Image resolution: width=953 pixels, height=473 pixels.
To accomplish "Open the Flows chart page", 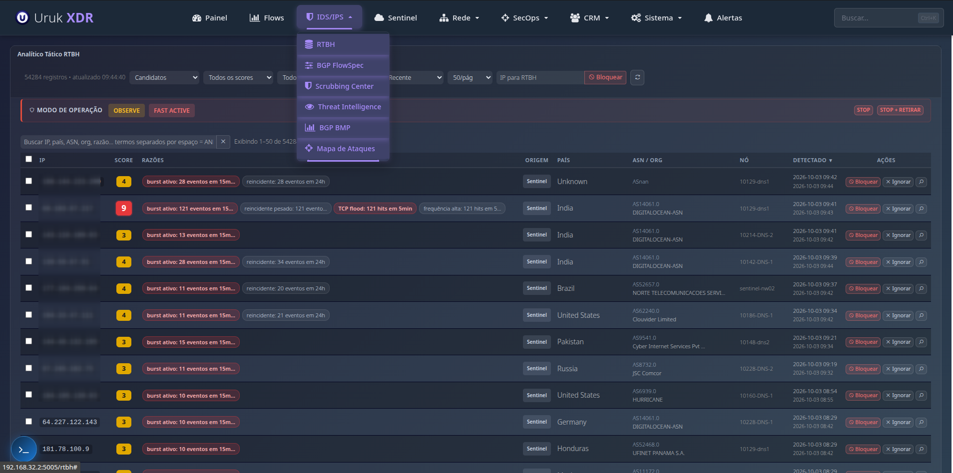I will coord(267,18).
